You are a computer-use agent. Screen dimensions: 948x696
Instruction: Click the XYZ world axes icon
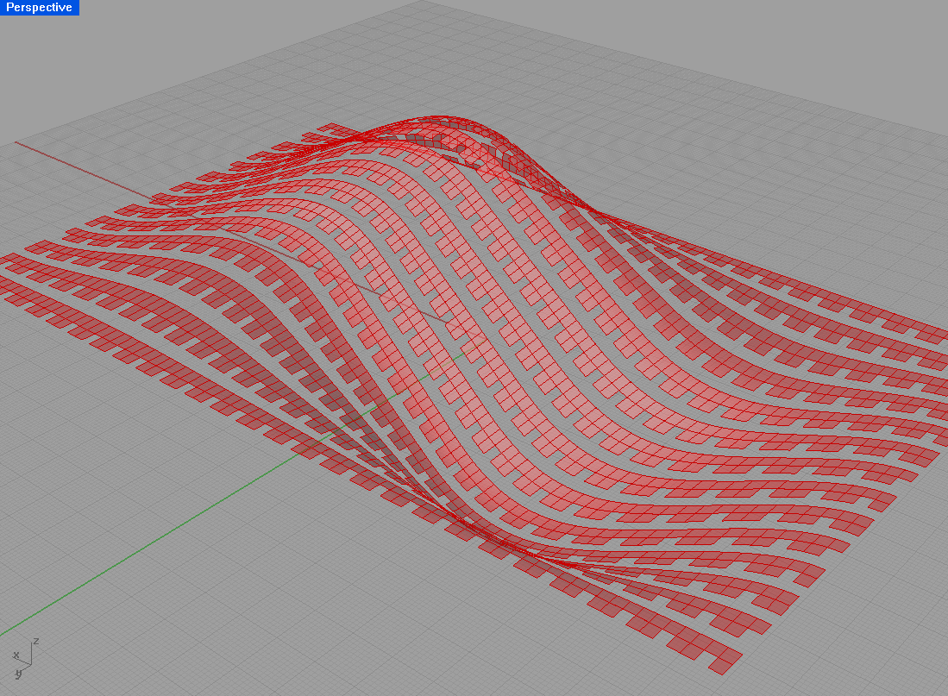tap(25, 659)
